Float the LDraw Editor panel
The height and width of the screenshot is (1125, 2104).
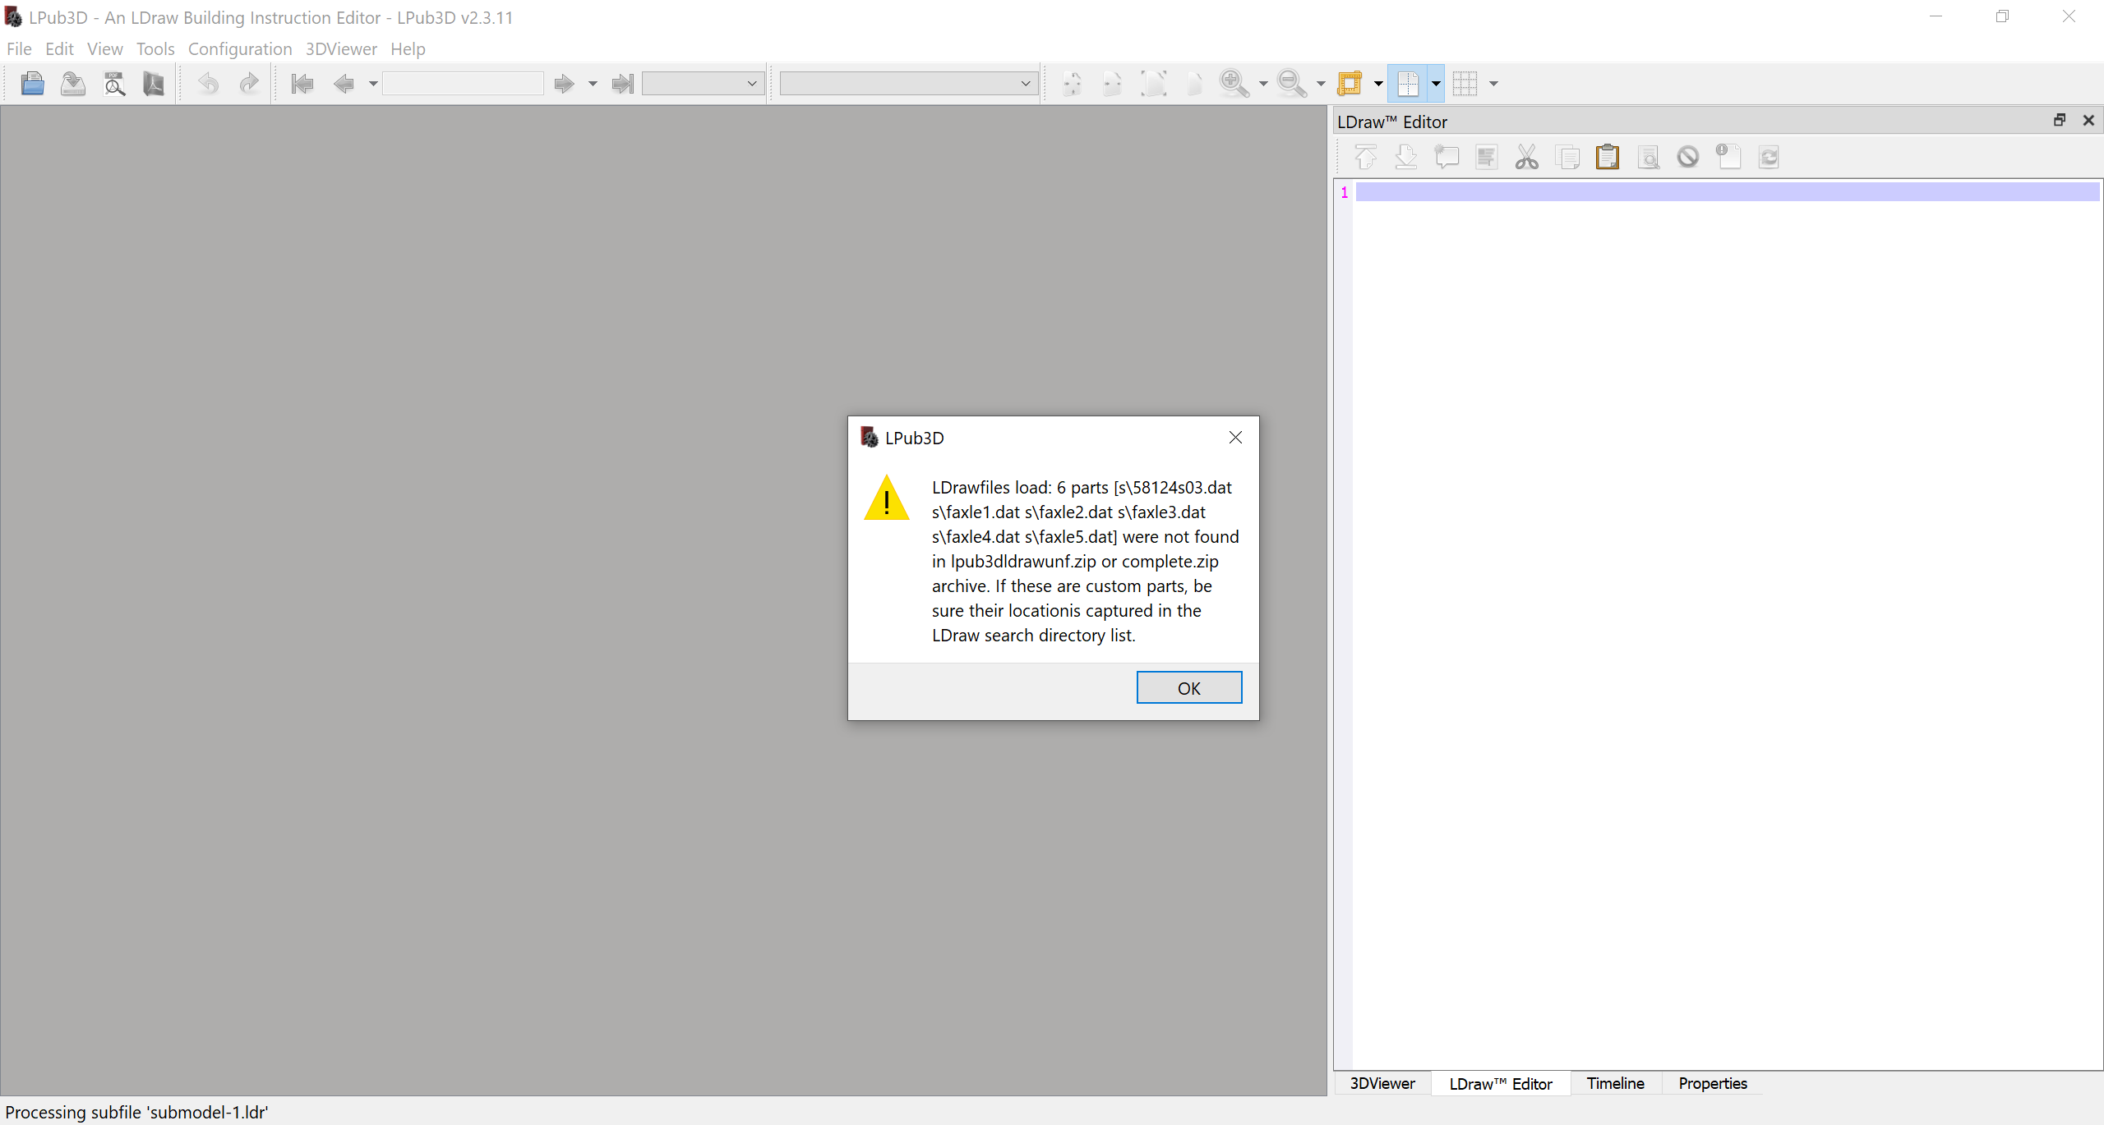[x=2060, y=121]
